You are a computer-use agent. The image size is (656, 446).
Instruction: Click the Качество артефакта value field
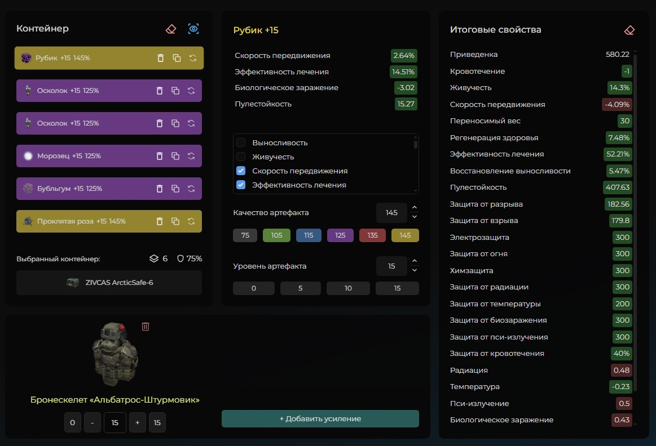[391, 212]
